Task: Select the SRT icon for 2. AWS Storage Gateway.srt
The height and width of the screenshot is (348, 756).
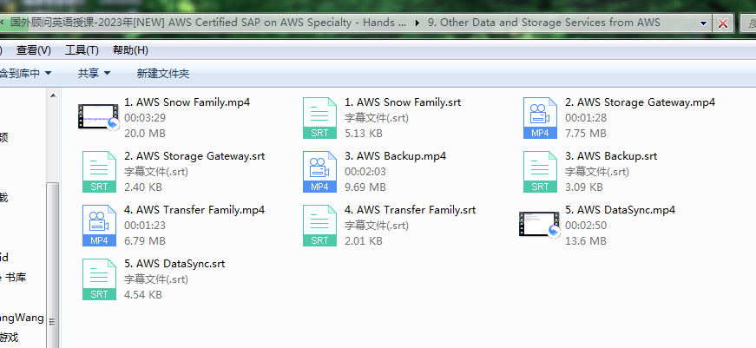Action: pyautogui.click(x=99, y=172)
